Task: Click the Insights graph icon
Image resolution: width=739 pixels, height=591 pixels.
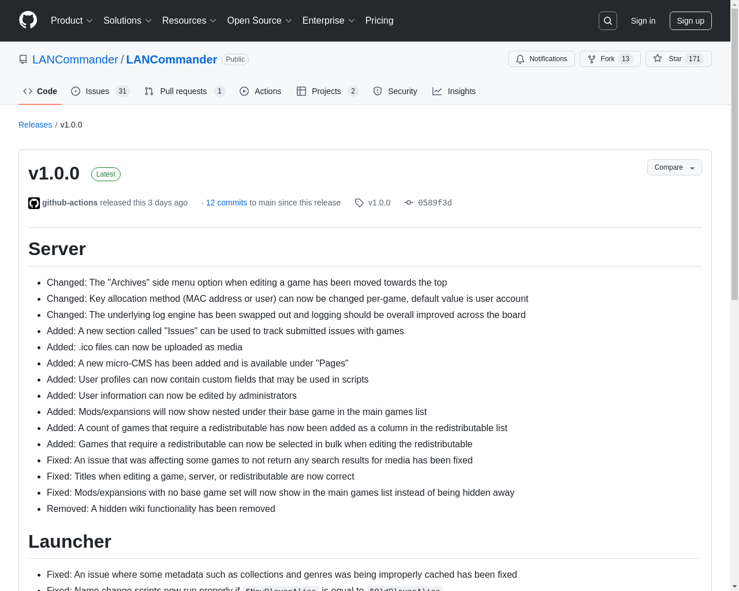Action: coord(437,91)
